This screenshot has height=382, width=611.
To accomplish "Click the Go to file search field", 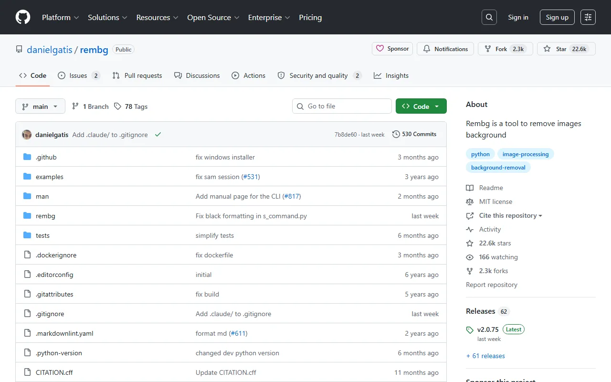I will (x=342, y=106).
